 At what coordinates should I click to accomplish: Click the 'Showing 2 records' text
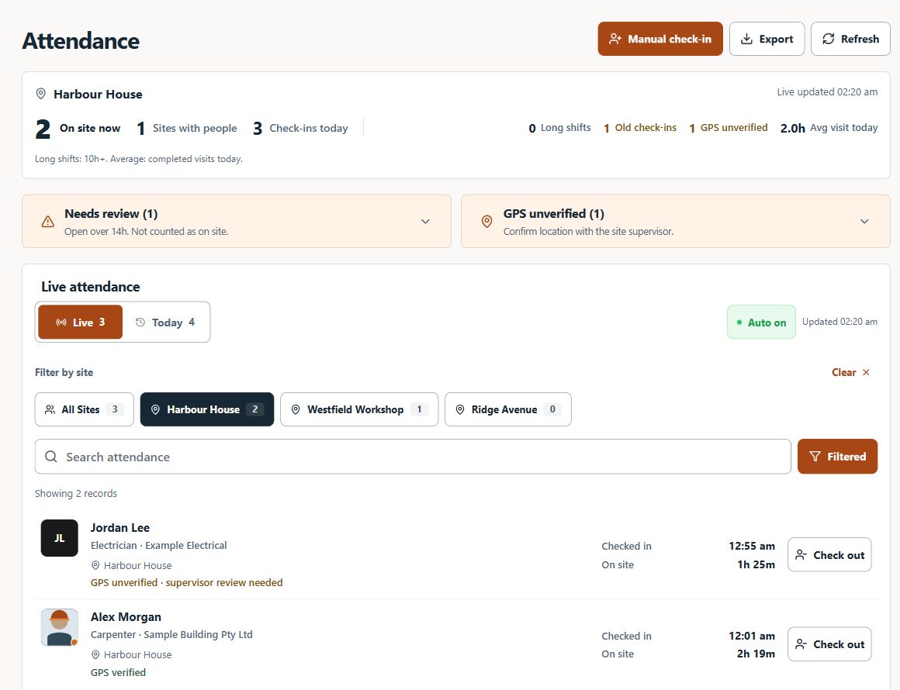point(76,493)
